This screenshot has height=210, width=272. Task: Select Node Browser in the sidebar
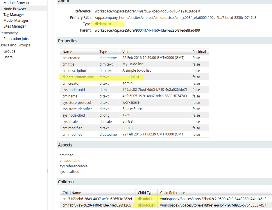(x=15, y=9)
